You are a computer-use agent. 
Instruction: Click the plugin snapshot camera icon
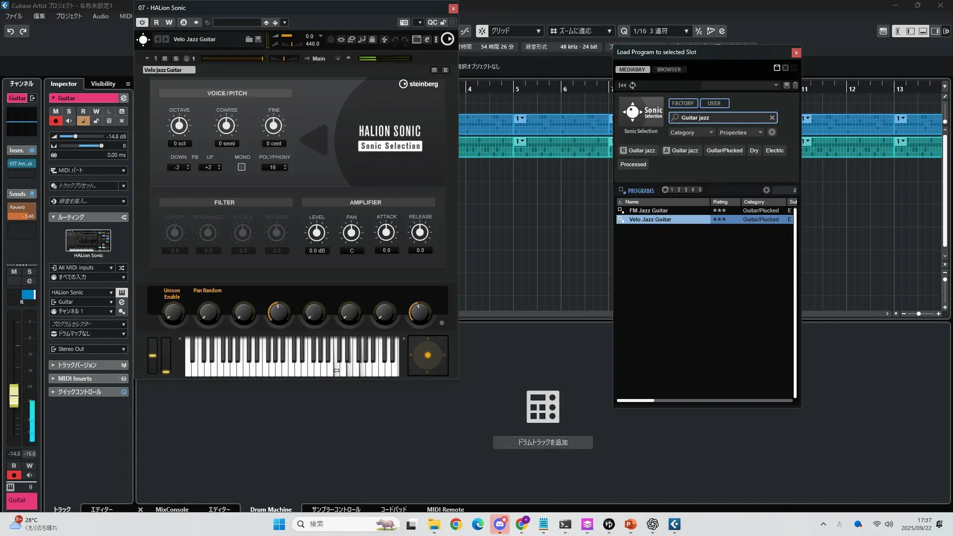tap(404, 22)
